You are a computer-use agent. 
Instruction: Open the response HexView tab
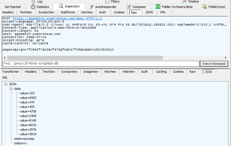coord(110,72)
